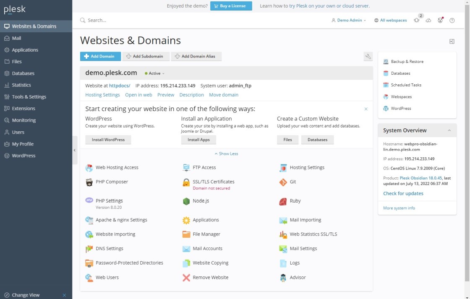Image resolution: width=470 pixels, height=299 pixels.
Task: Click Remove Website red X icon
Action: 186,278
